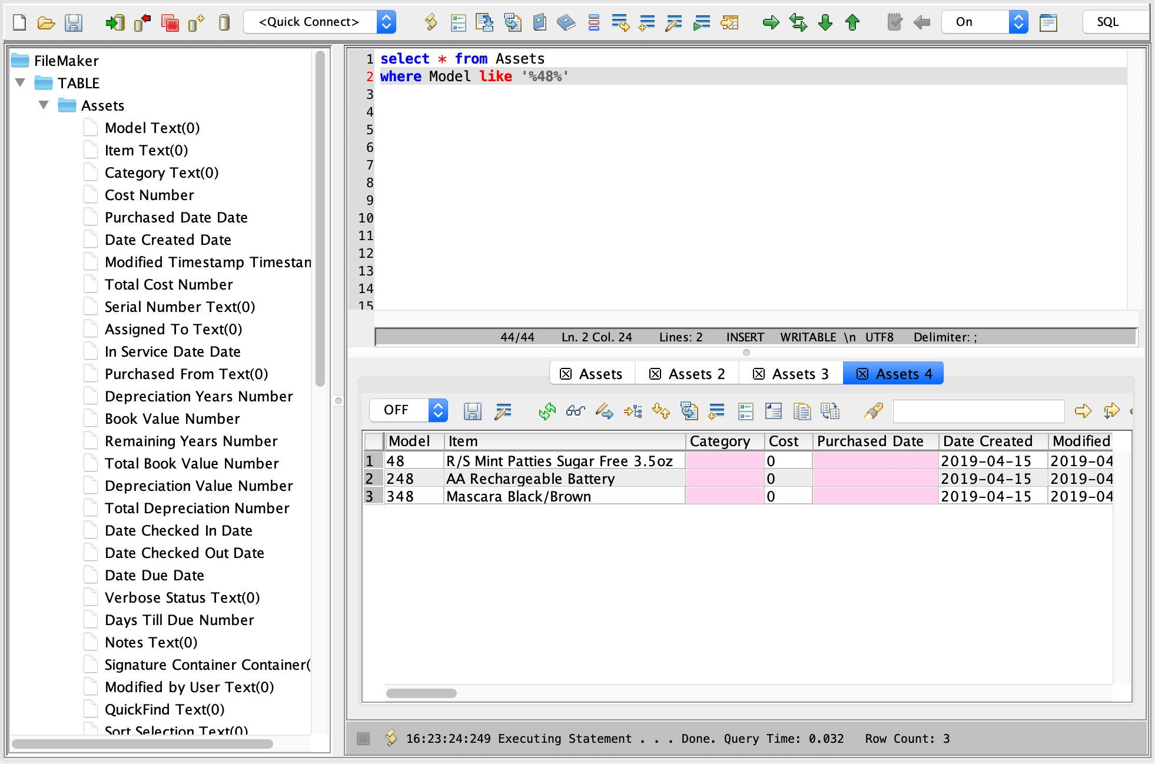Click the open blue book icon in toolbar
1155x764 pixels.
566,22
